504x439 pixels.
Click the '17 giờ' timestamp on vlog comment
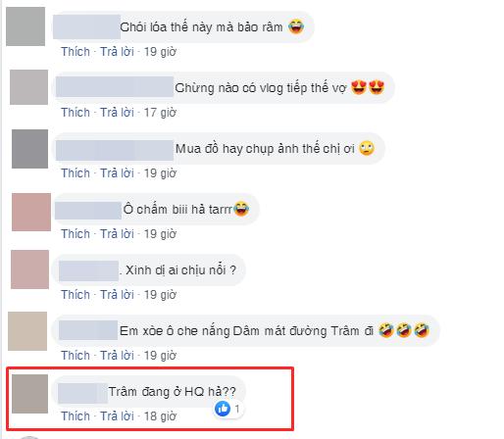(160, 113)
